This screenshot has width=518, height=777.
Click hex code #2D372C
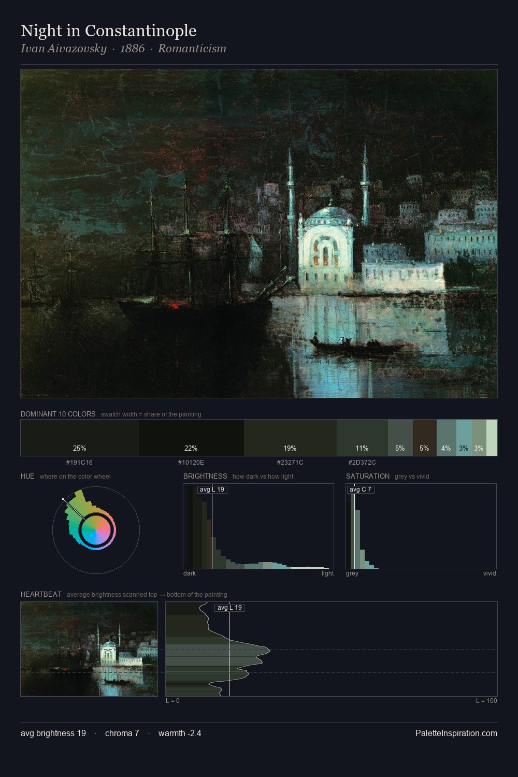362,463
